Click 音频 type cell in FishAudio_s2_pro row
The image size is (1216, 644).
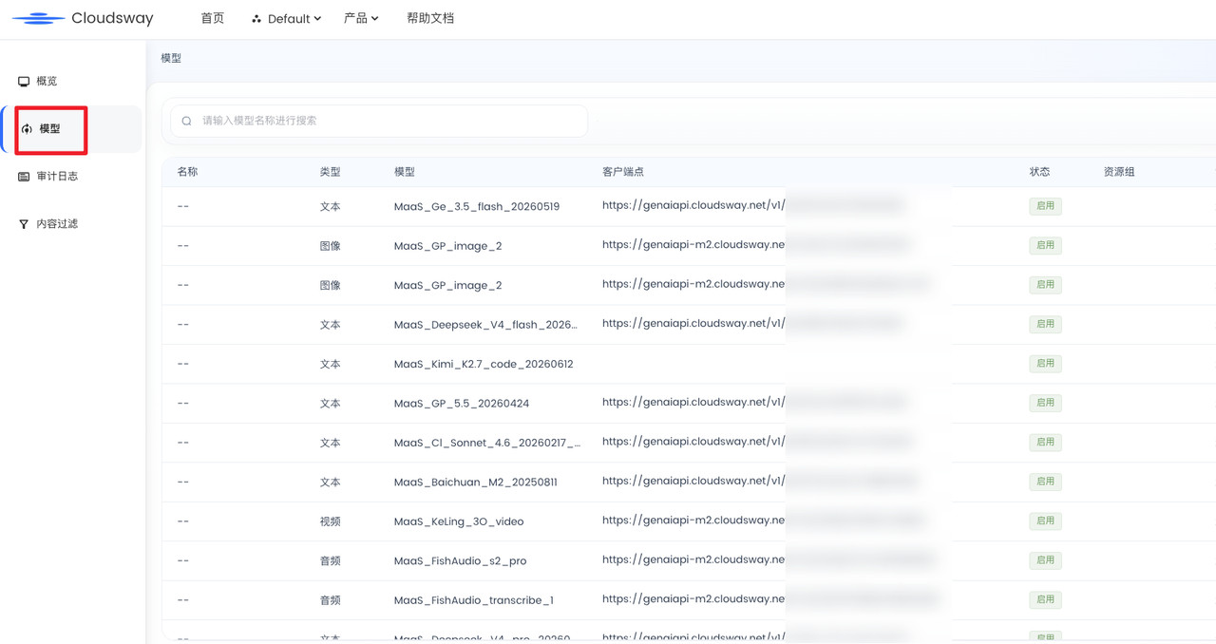coord(330,561)
